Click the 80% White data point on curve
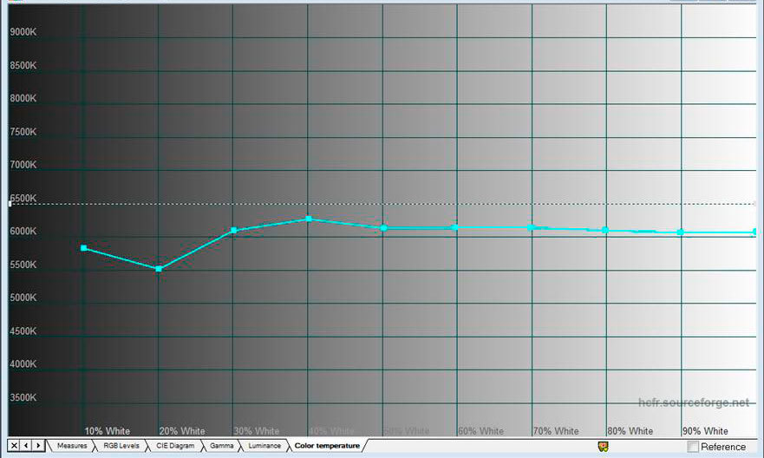764x458 pixels. point(605,230)
